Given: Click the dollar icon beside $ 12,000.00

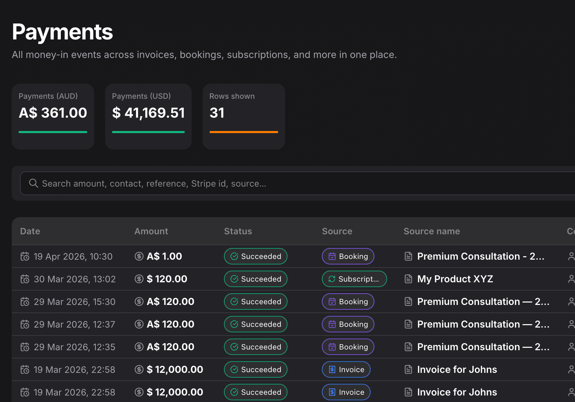Looking at the screenshot, I should coord(139,369).
